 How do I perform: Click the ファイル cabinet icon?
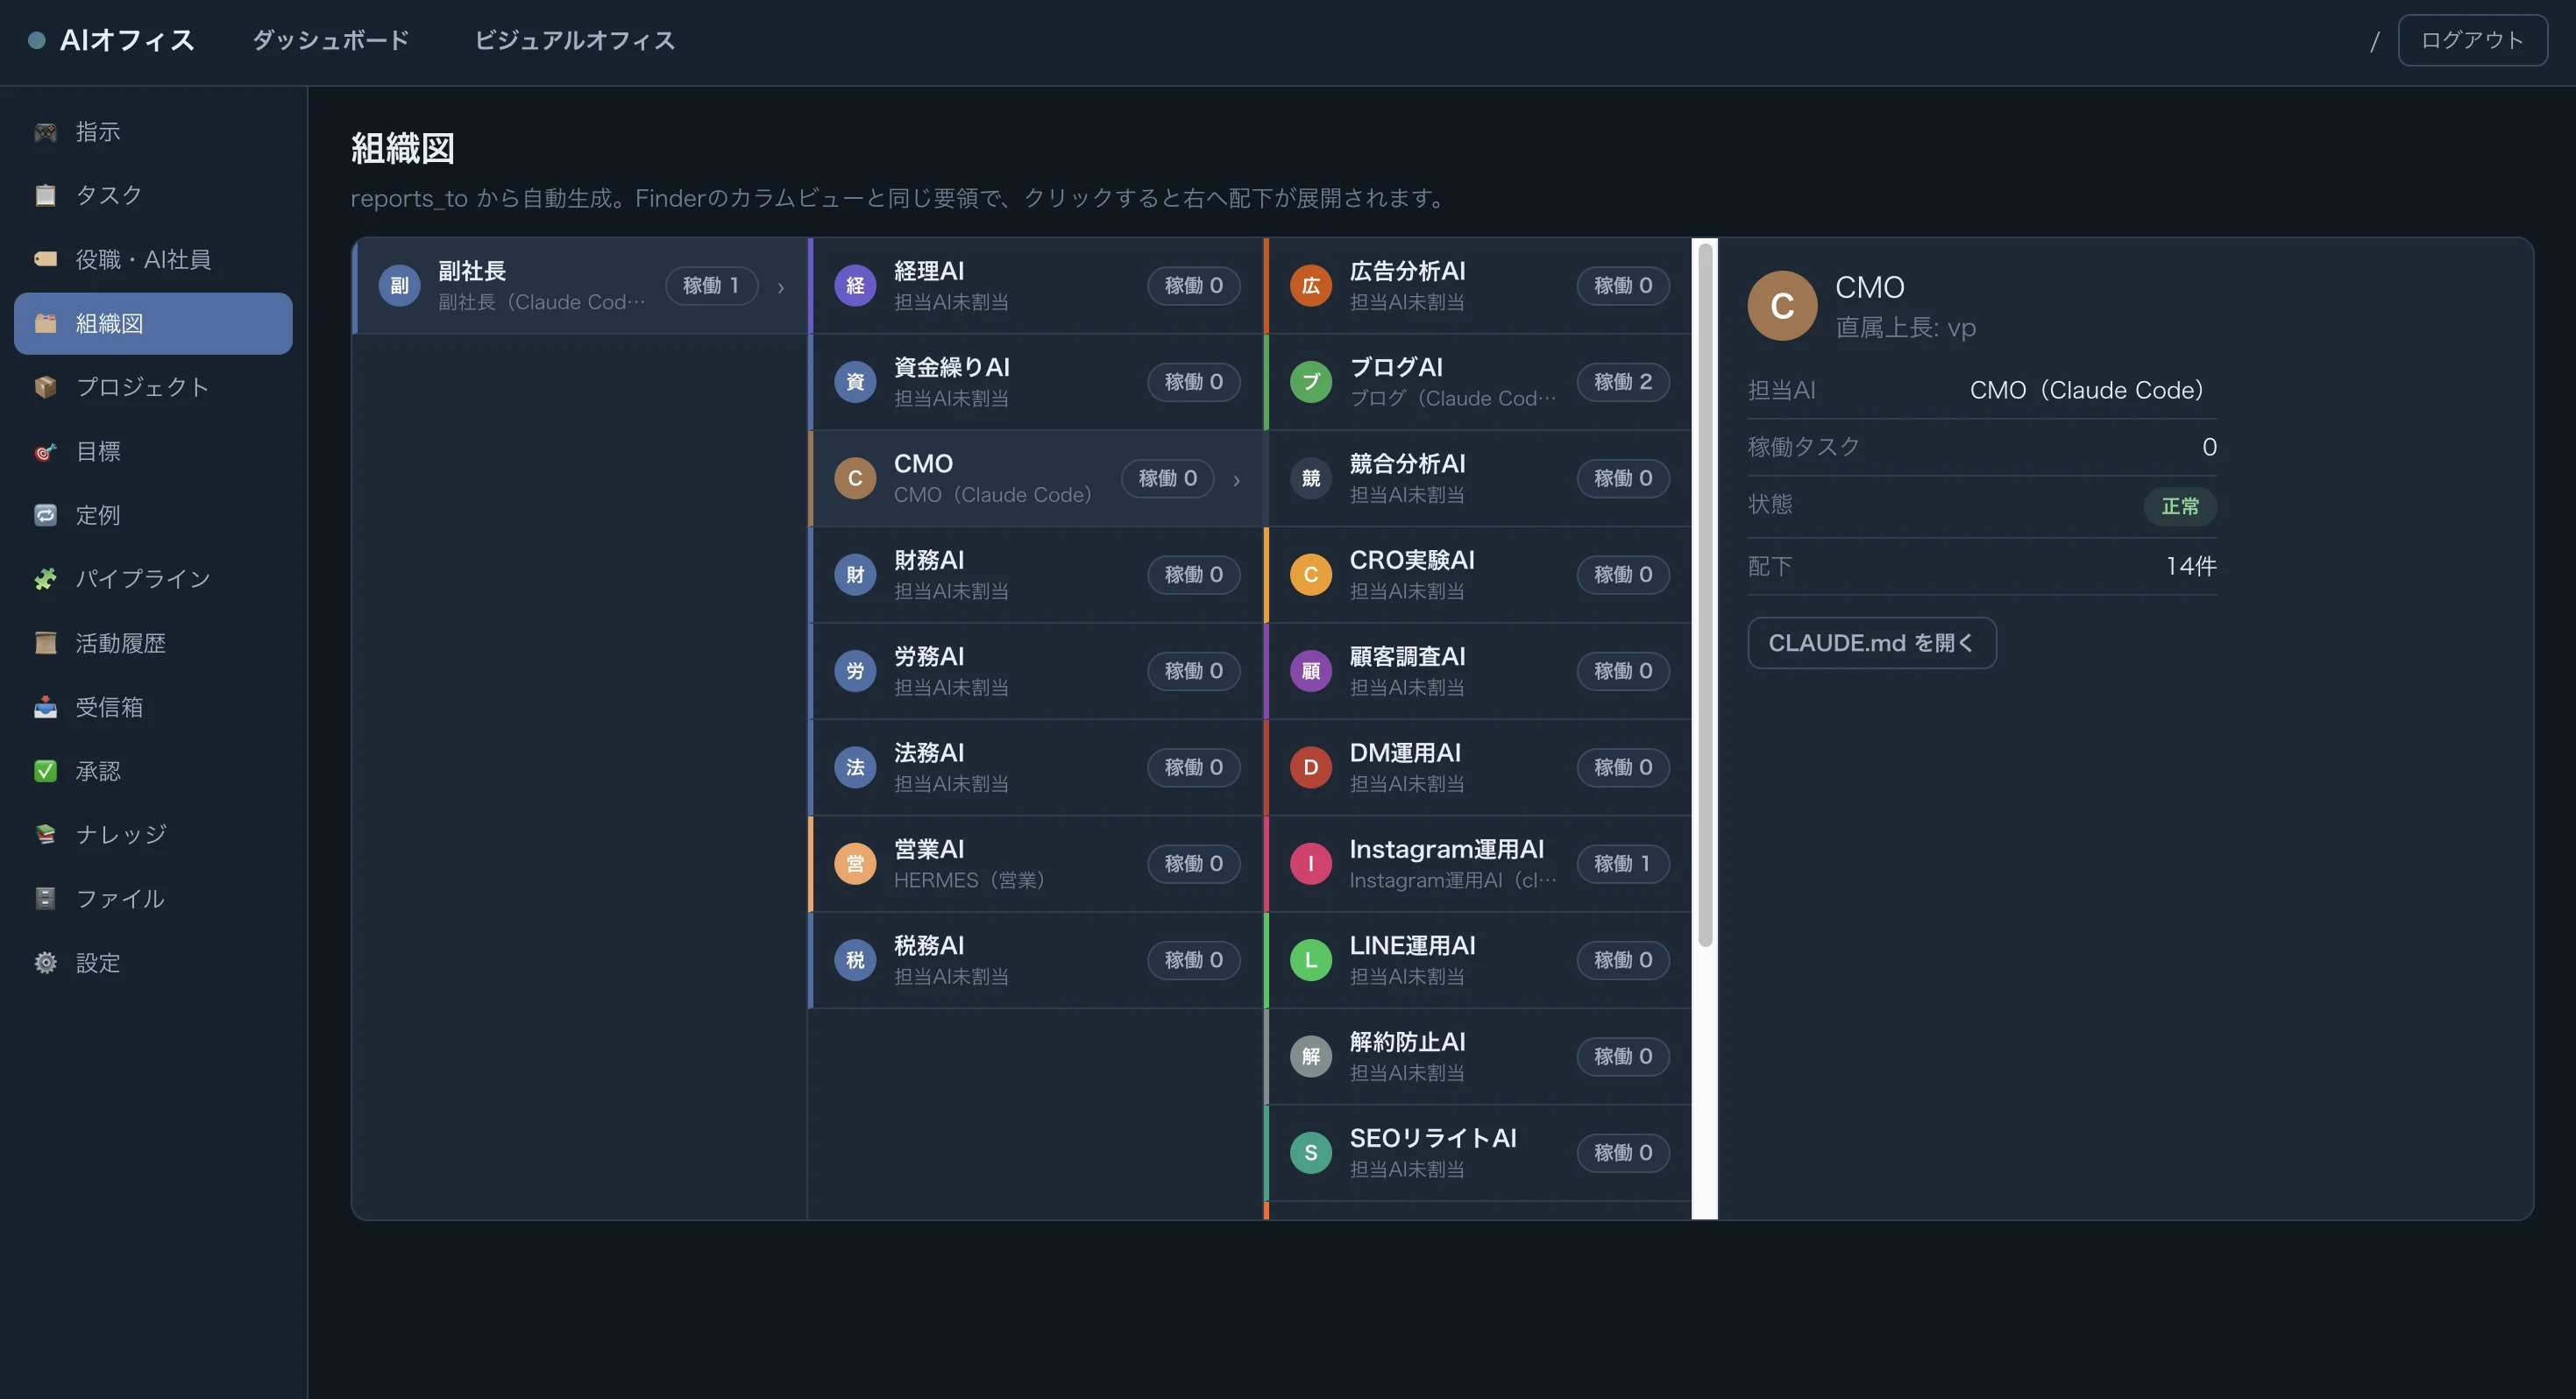tap(45, 899)
